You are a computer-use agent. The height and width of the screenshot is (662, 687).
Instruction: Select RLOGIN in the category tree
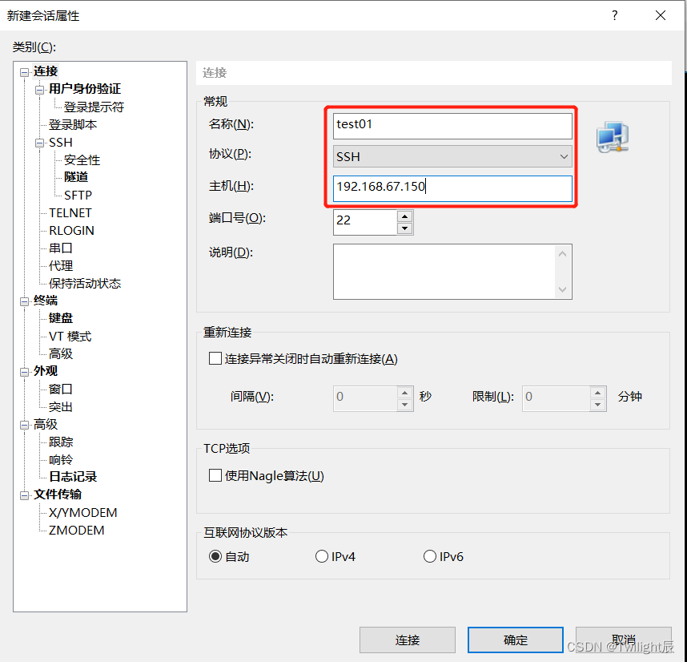[71, 231]
